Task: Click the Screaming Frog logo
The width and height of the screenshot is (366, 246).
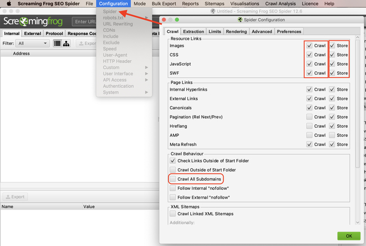Action: [33, 21]
